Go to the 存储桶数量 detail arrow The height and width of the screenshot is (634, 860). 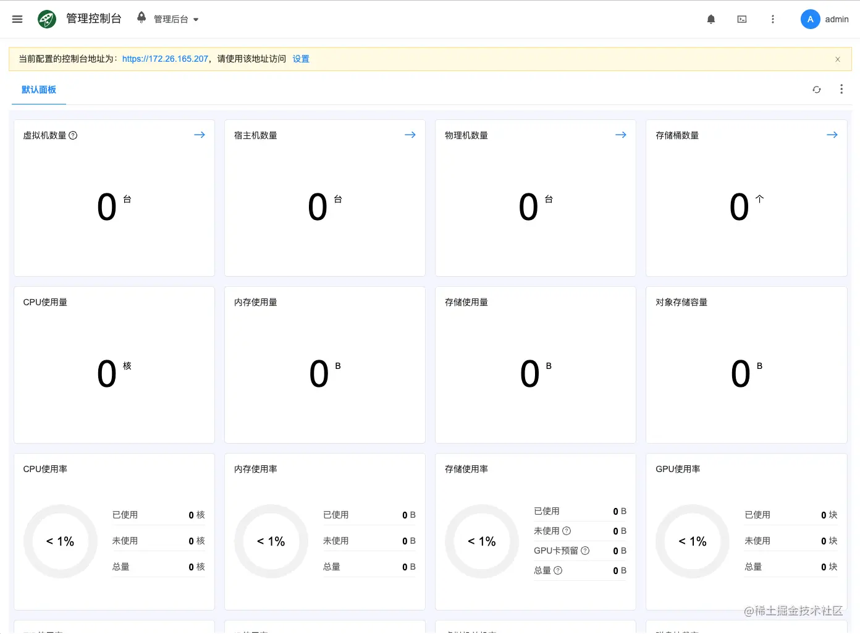click(x=832, y=135)
